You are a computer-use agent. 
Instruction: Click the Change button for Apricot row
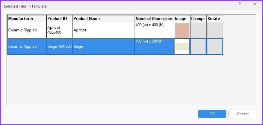pos(198,30)
